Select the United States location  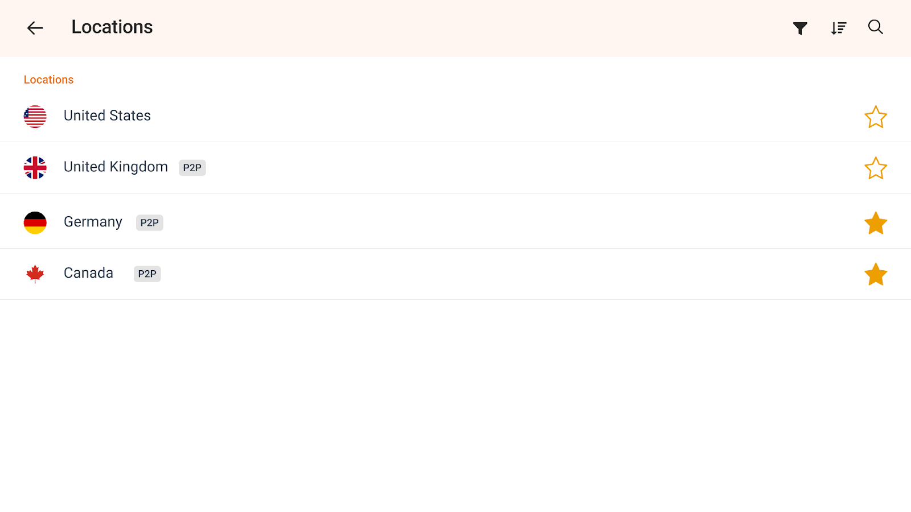coord(107,116)
